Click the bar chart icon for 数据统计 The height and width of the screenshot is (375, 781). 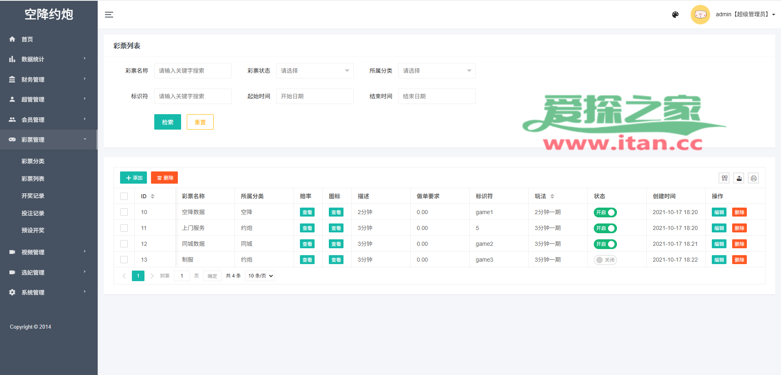[x=12, y=59]
